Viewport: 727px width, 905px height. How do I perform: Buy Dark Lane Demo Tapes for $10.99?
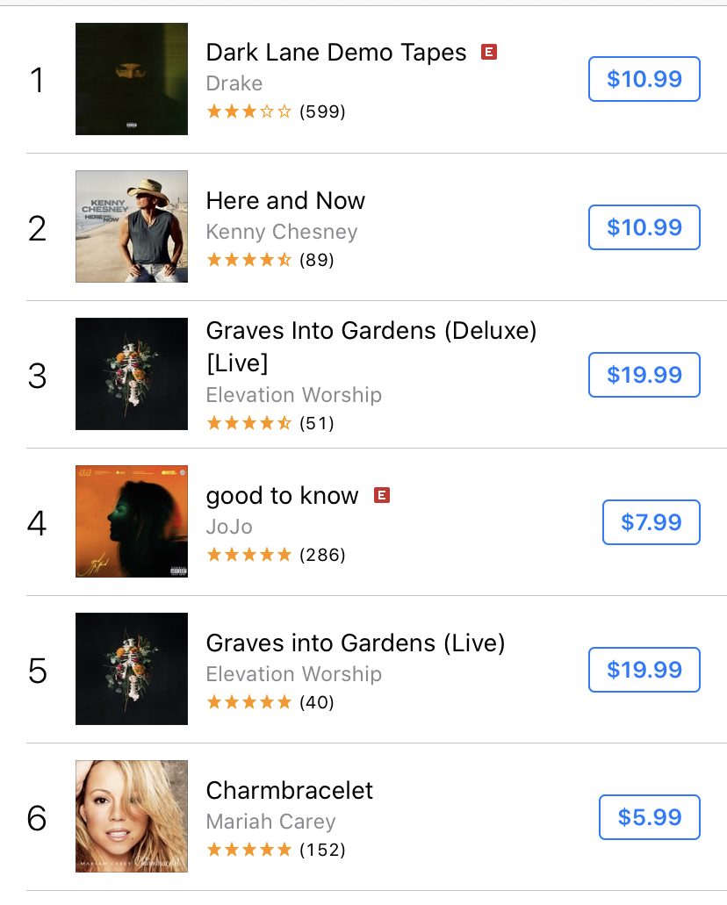pyautogui.click(x=644, y=79)
